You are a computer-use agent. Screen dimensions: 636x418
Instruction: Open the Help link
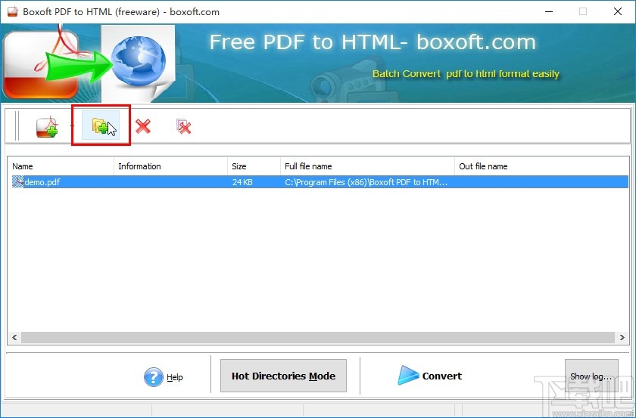point(174,377)
